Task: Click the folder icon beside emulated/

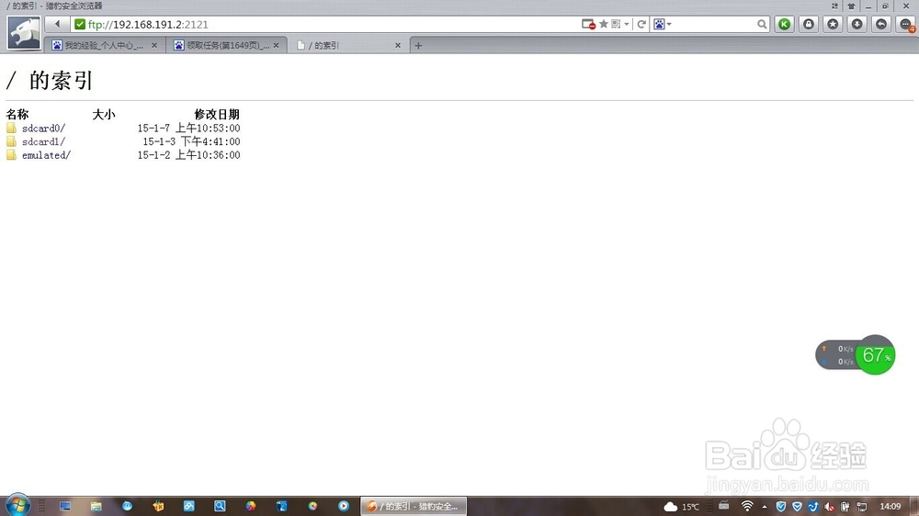Action: click(x=11, y=154)
